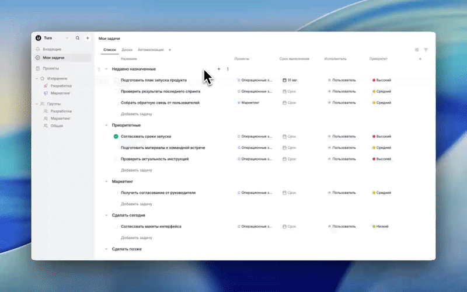Open Входящие with its bell icon
Screen dimensions: 467x292
pyautogui.click(x=38, y=49)
